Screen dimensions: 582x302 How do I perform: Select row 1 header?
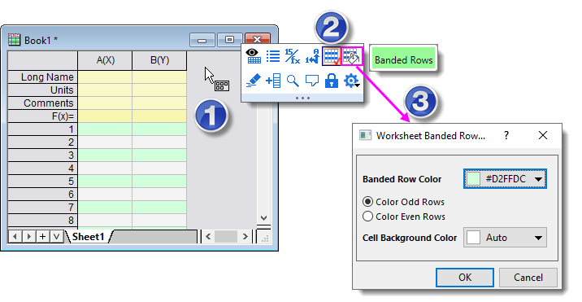pos(43,129)
